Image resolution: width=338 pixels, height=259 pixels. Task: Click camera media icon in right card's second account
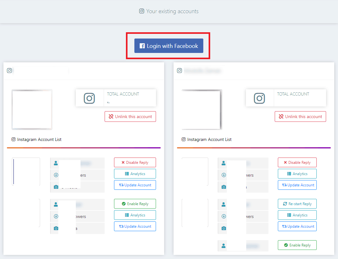(x=224, y=228)
